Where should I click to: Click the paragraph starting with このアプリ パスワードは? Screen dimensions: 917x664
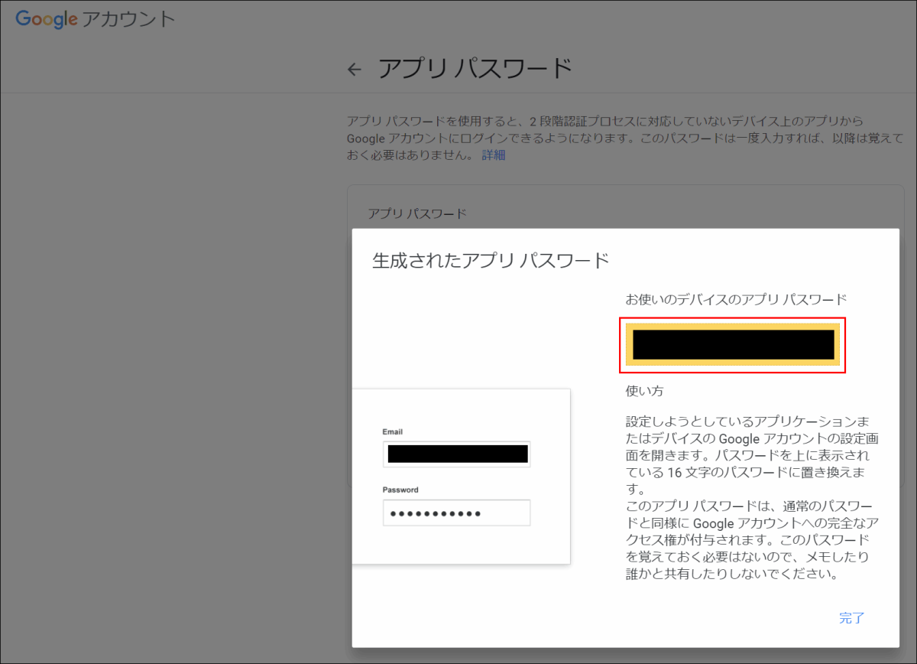coord(747,539)
